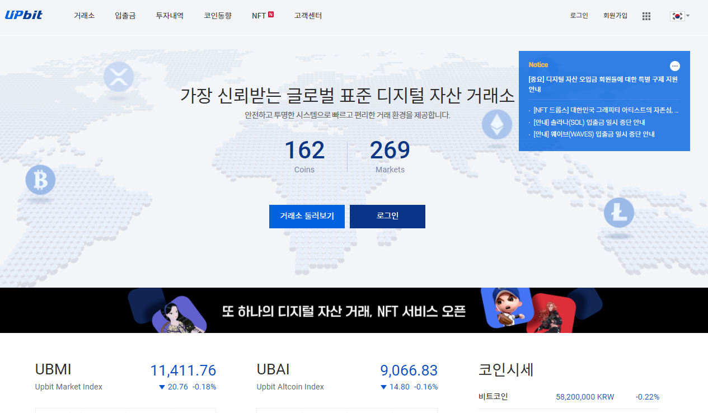Open the NFT menu item
Viewport: 708px width, 413px height.
(x=259, y=16)
